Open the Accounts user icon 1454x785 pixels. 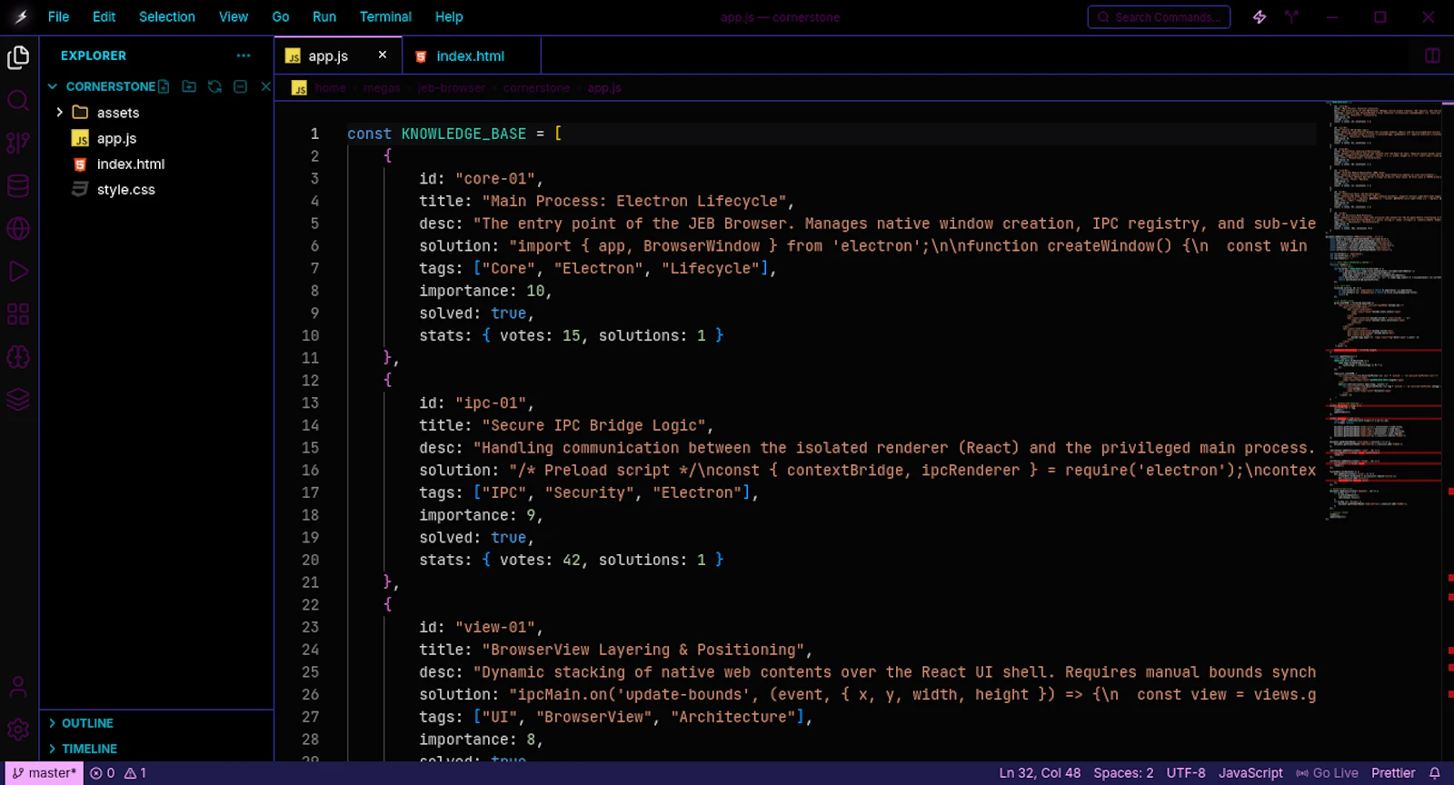tap(18, 686)
